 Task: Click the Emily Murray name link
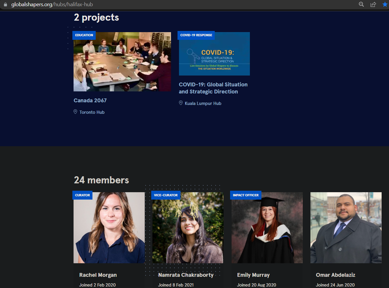tap(253, 275)
